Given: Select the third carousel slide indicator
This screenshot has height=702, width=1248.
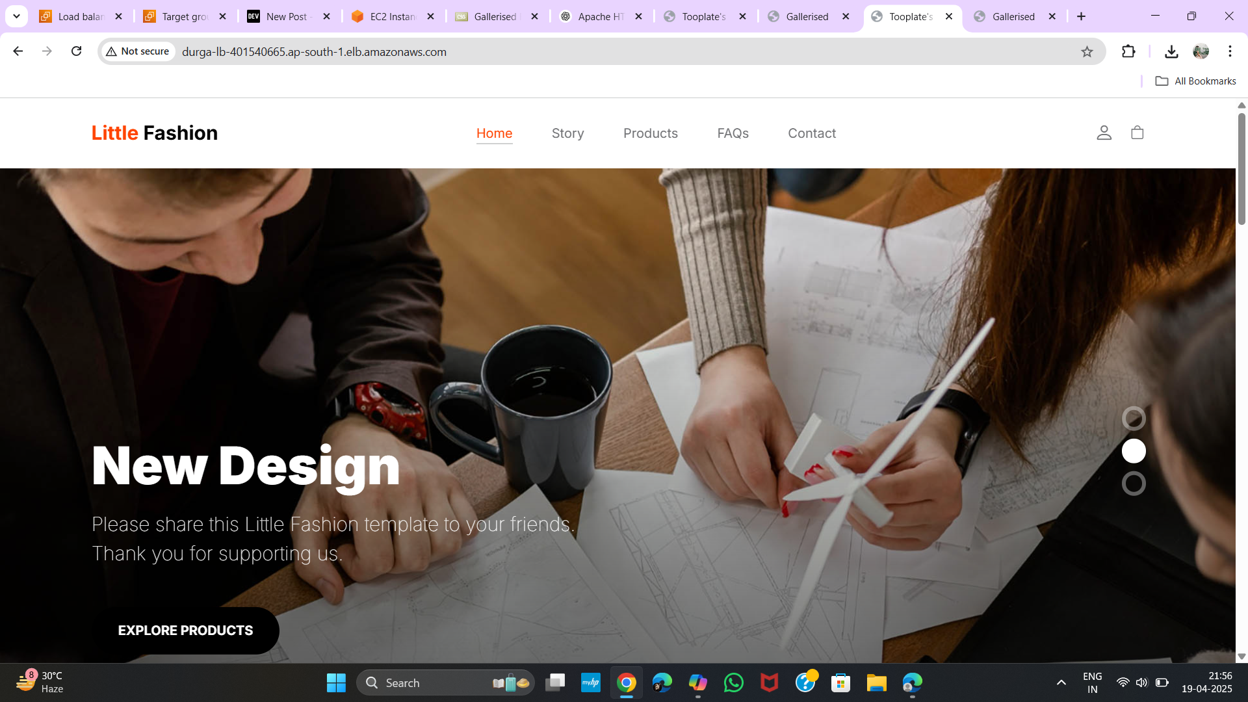Looking at the screenshot, I should point(1134,484).
